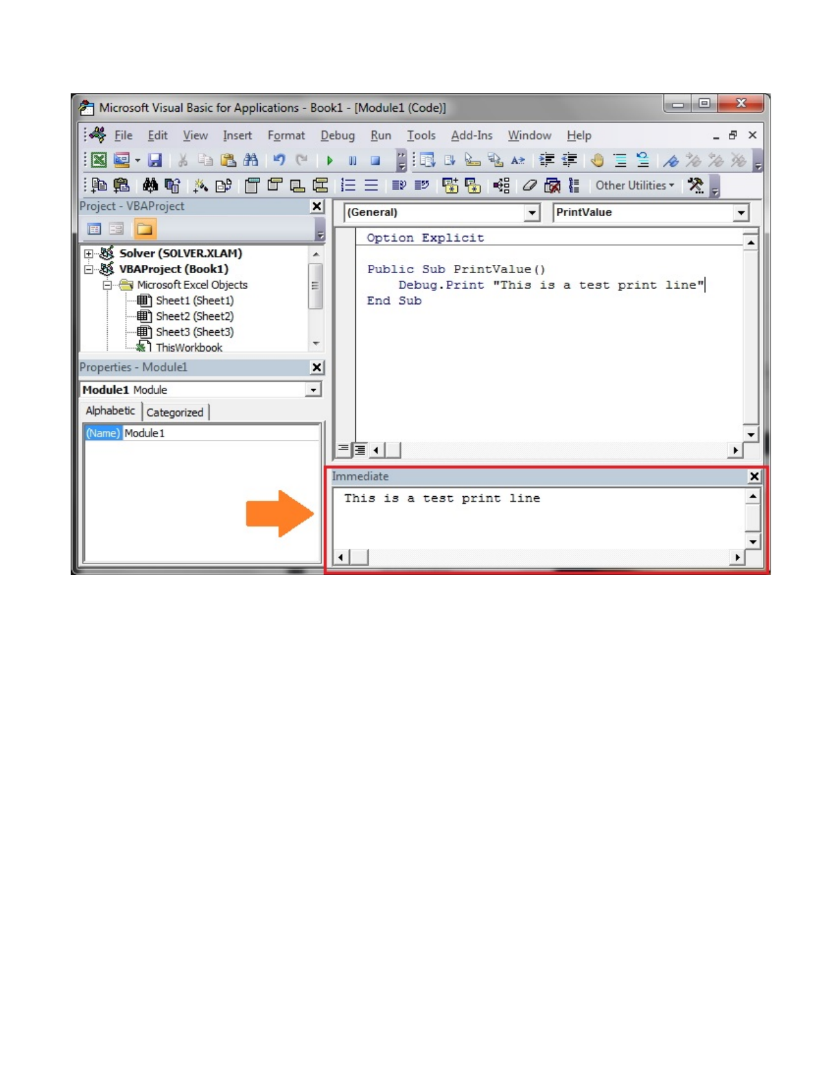Click the hammer and wrench tools icon
840x1087 pixels.
[x=695, y=185]
